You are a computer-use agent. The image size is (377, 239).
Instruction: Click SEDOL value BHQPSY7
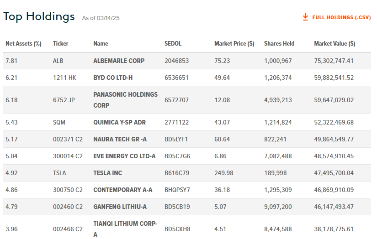177,190
